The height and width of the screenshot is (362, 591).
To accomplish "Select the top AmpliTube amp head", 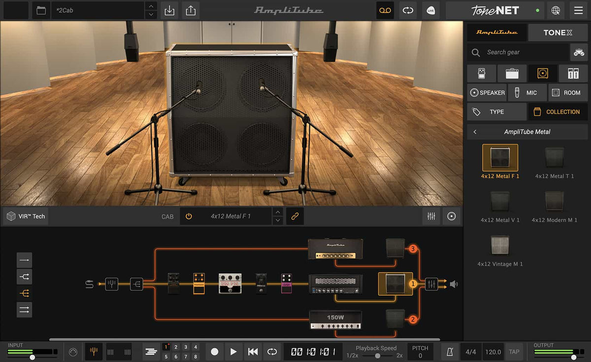I will pos(335,249).
